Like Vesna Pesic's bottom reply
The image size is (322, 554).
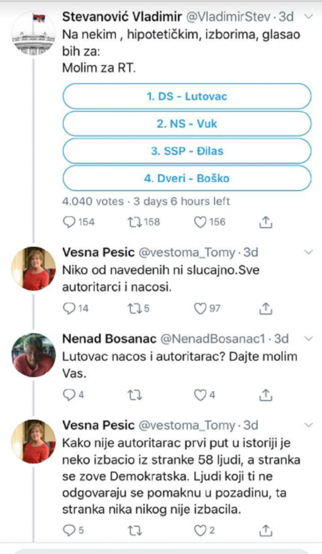pyautogui.click(x=201, y=530)
